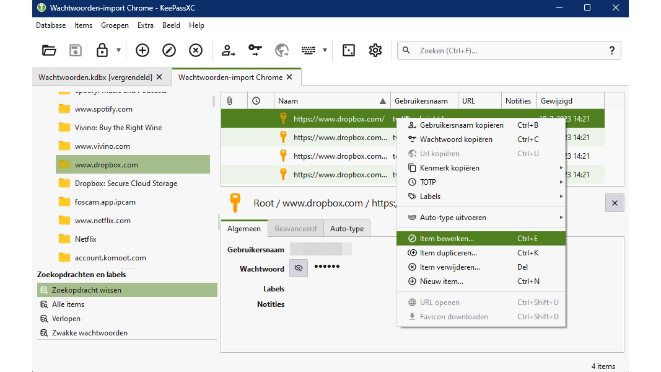The width and height of the screenshot is (661, 372).
Task: Expand the TOTP submenu
Action: pos(481,182)
